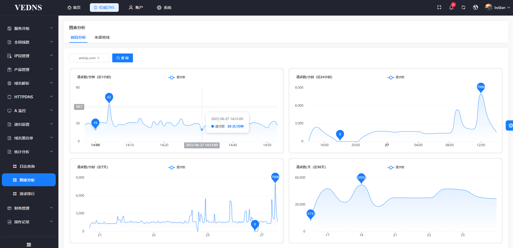
Task: Click the byijian user avatar
Action: (x=489, y=8)
